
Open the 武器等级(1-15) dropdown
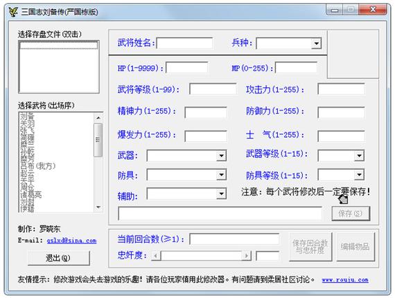click(359, 156)
